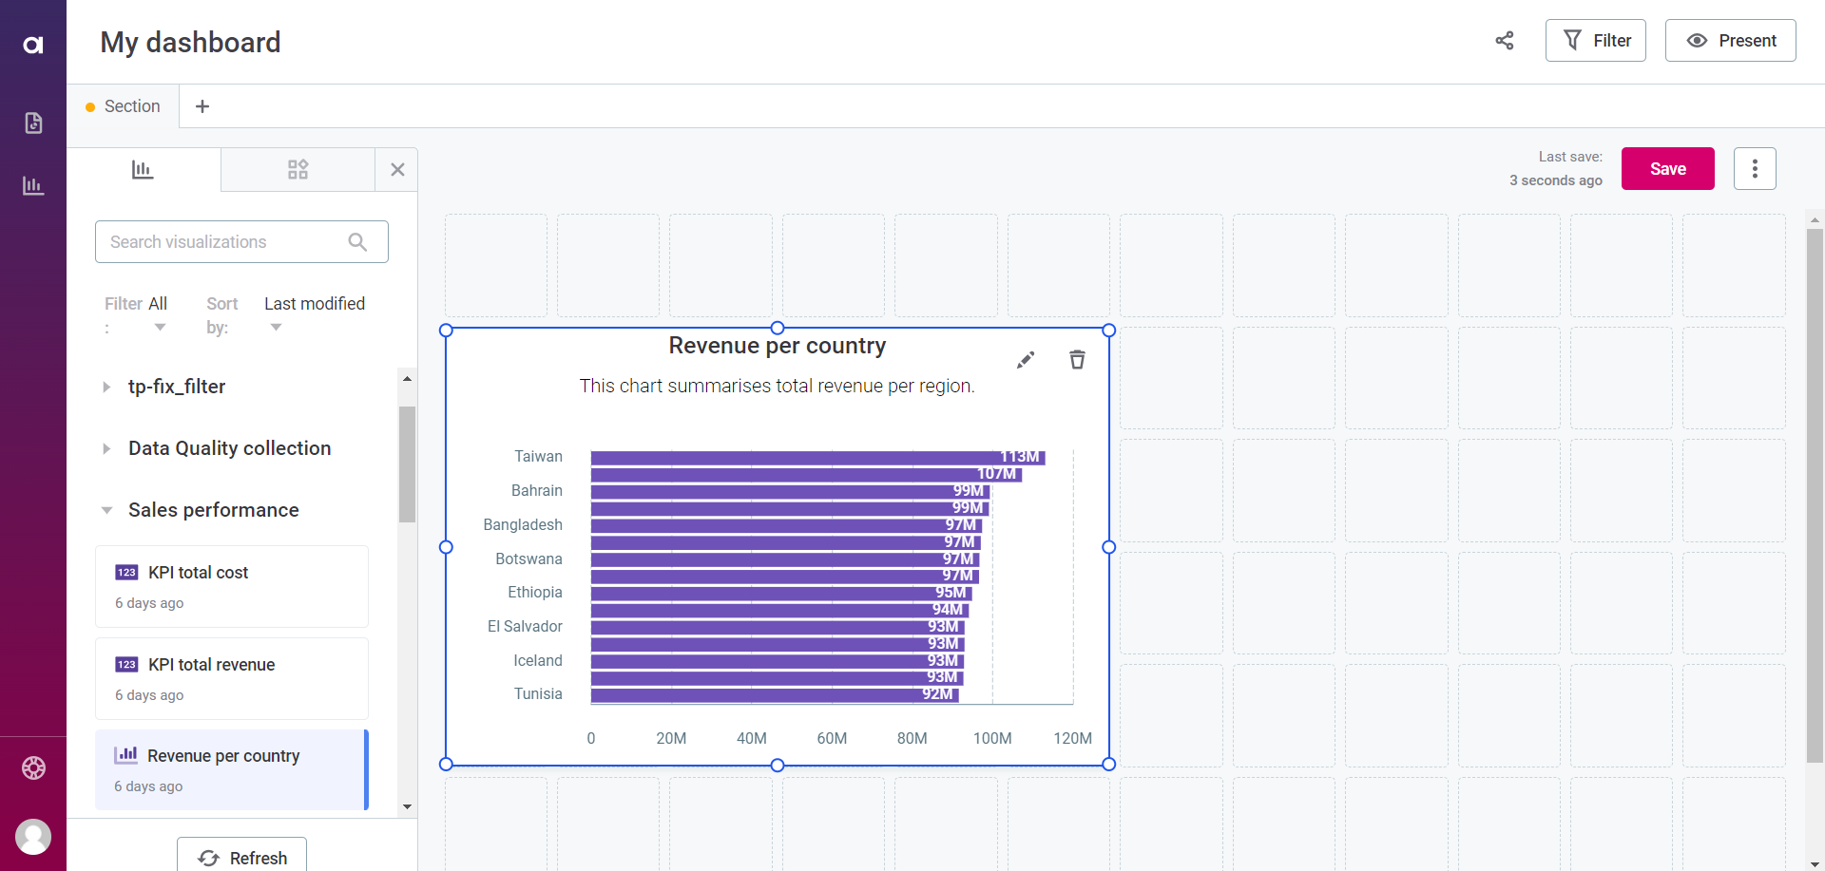
Task: Open the user avatar at sidebar bottom
Action: click(33, 837)
